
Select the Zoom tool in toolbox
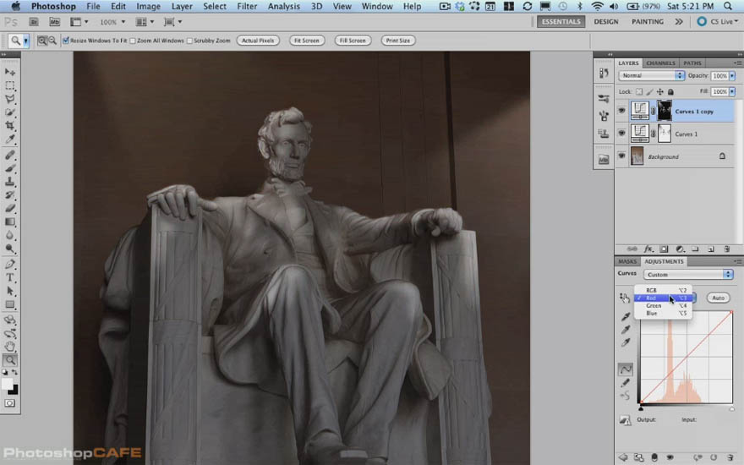9,360
